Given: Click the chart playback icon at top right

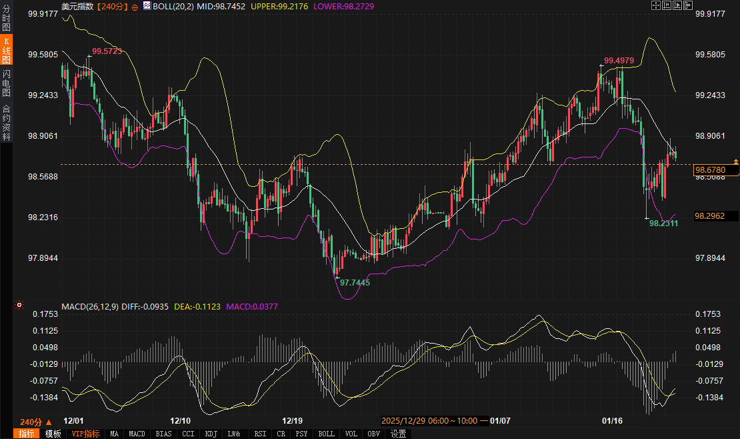Looking at the screenshot, I should (677, 5).
